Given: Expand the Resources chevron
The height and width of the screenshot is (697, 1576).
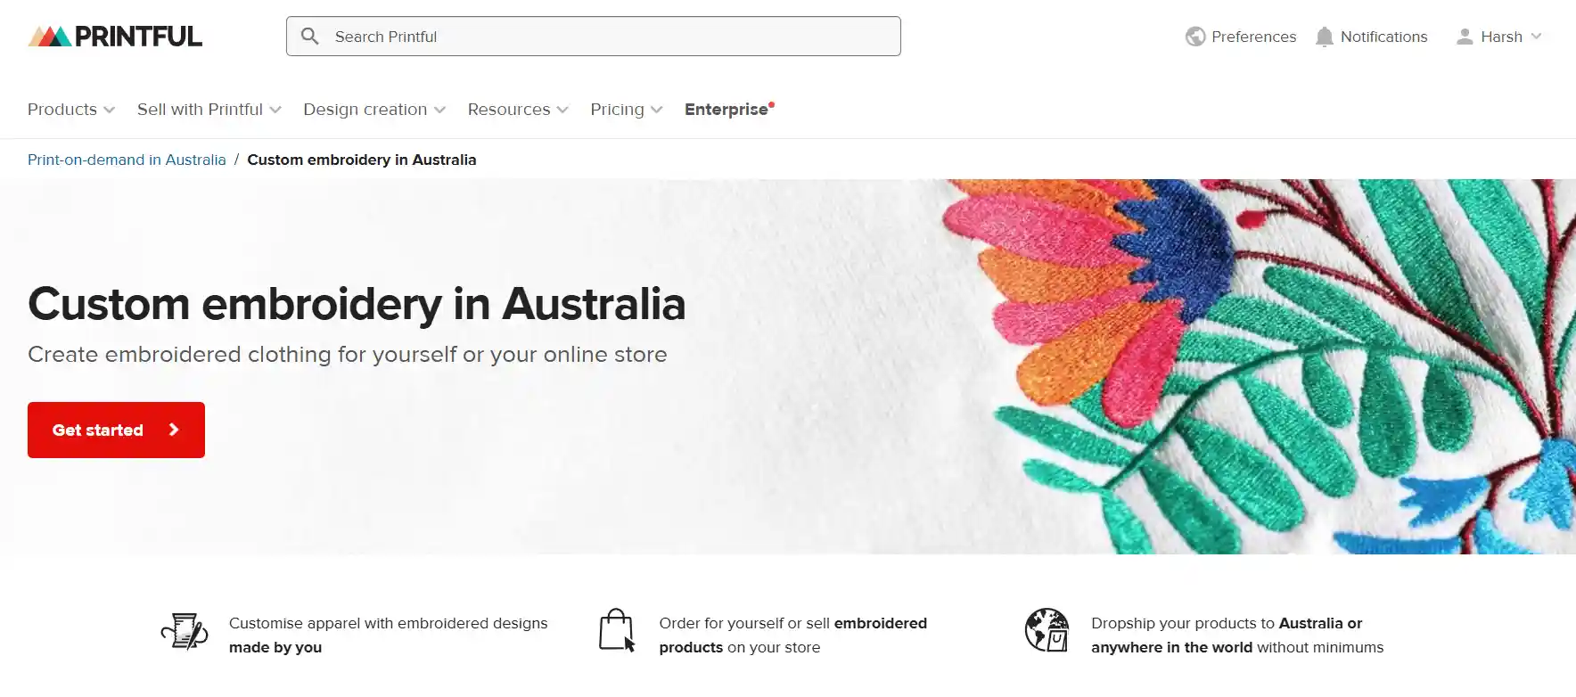Looking at the screenshot, I should 562,110.
